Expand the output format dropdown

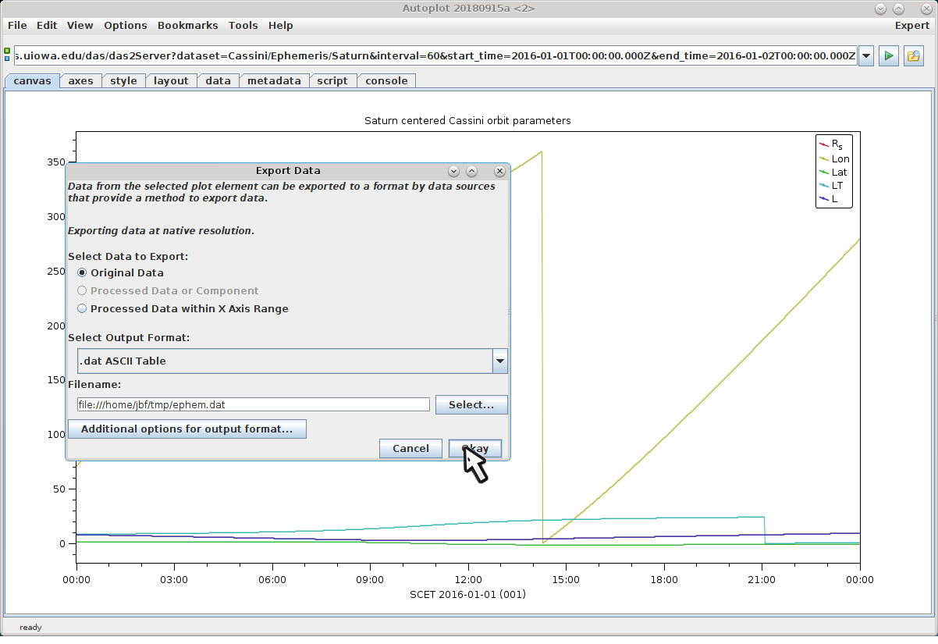coord(499,361)
